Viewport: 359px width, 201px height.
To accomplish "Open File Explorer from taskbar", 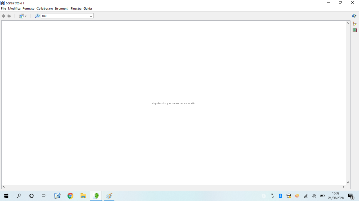I will pos(83,196).
